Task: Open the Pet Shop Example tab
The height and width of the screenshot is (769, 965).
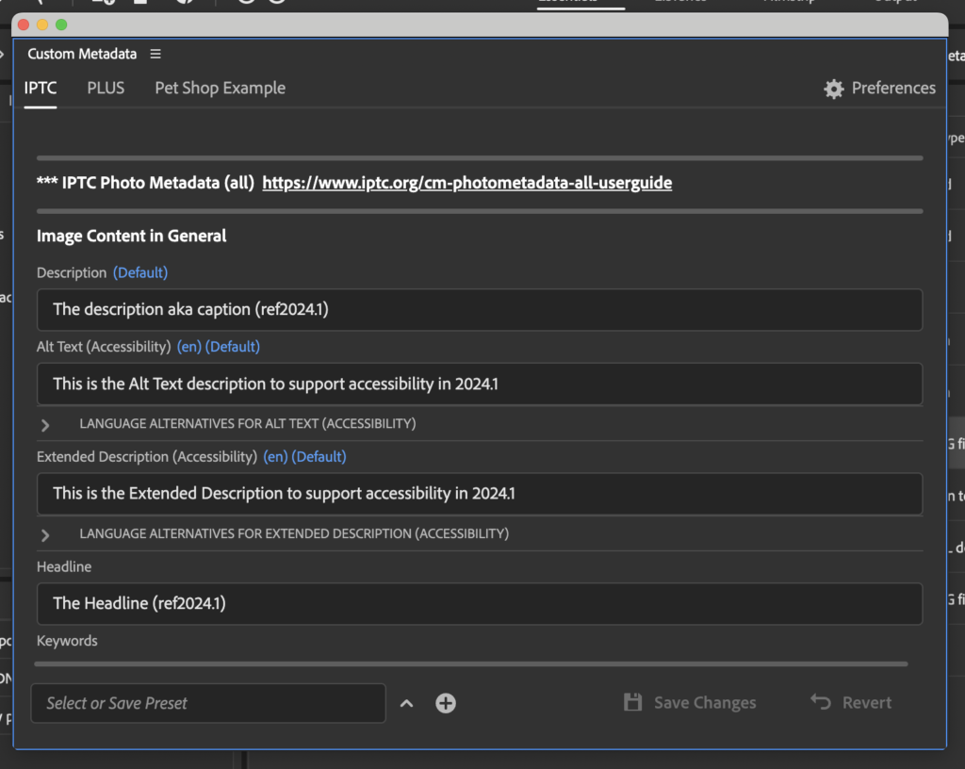Action: click(x=220, y=88)
